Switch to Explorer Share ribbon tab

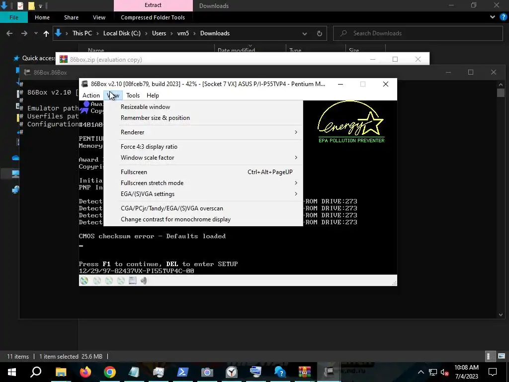(x=71, y=17)
